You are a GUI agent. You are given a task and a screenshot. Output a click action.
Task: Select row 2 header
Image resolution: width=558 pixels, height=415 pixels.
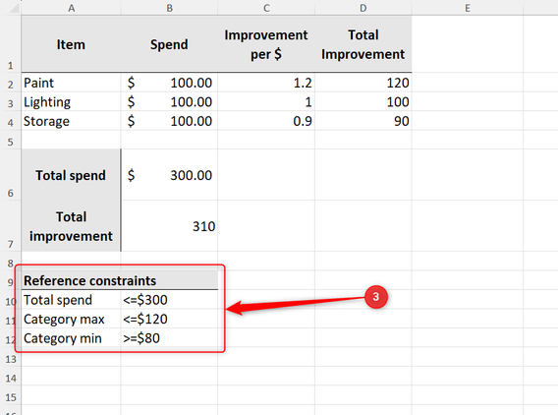(x=11, y=83)
